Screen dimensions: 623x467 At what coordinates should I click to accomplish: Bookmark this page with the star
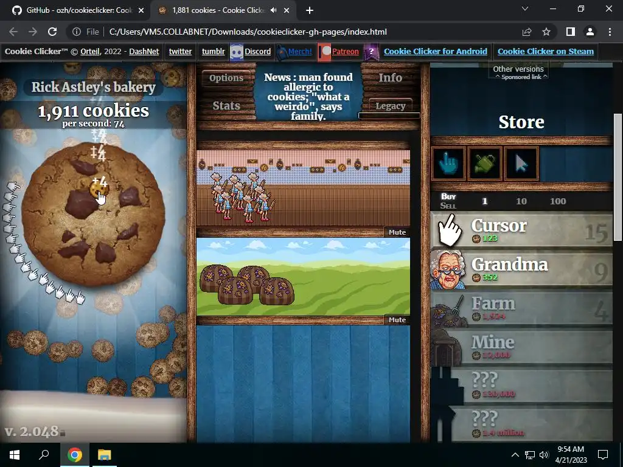[x=546, y=32]
